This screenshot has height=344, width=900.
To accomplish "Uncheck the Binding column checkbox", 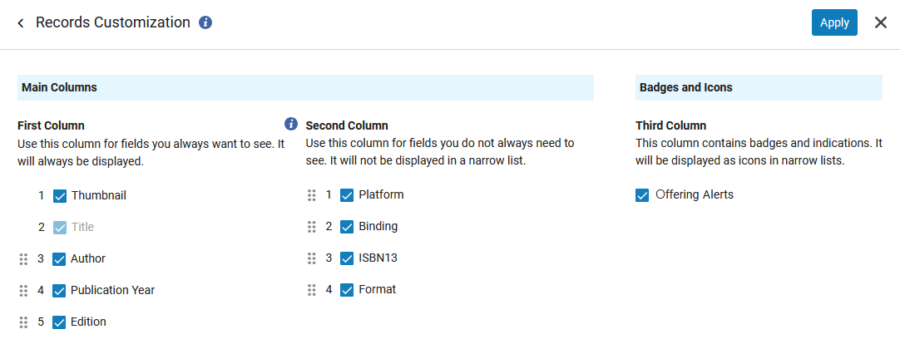I will pos(347,227).
